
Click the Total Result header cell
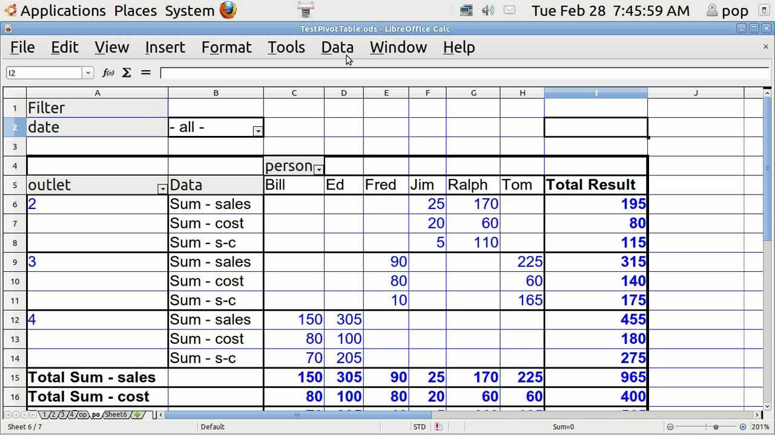(x=596, y=185)
